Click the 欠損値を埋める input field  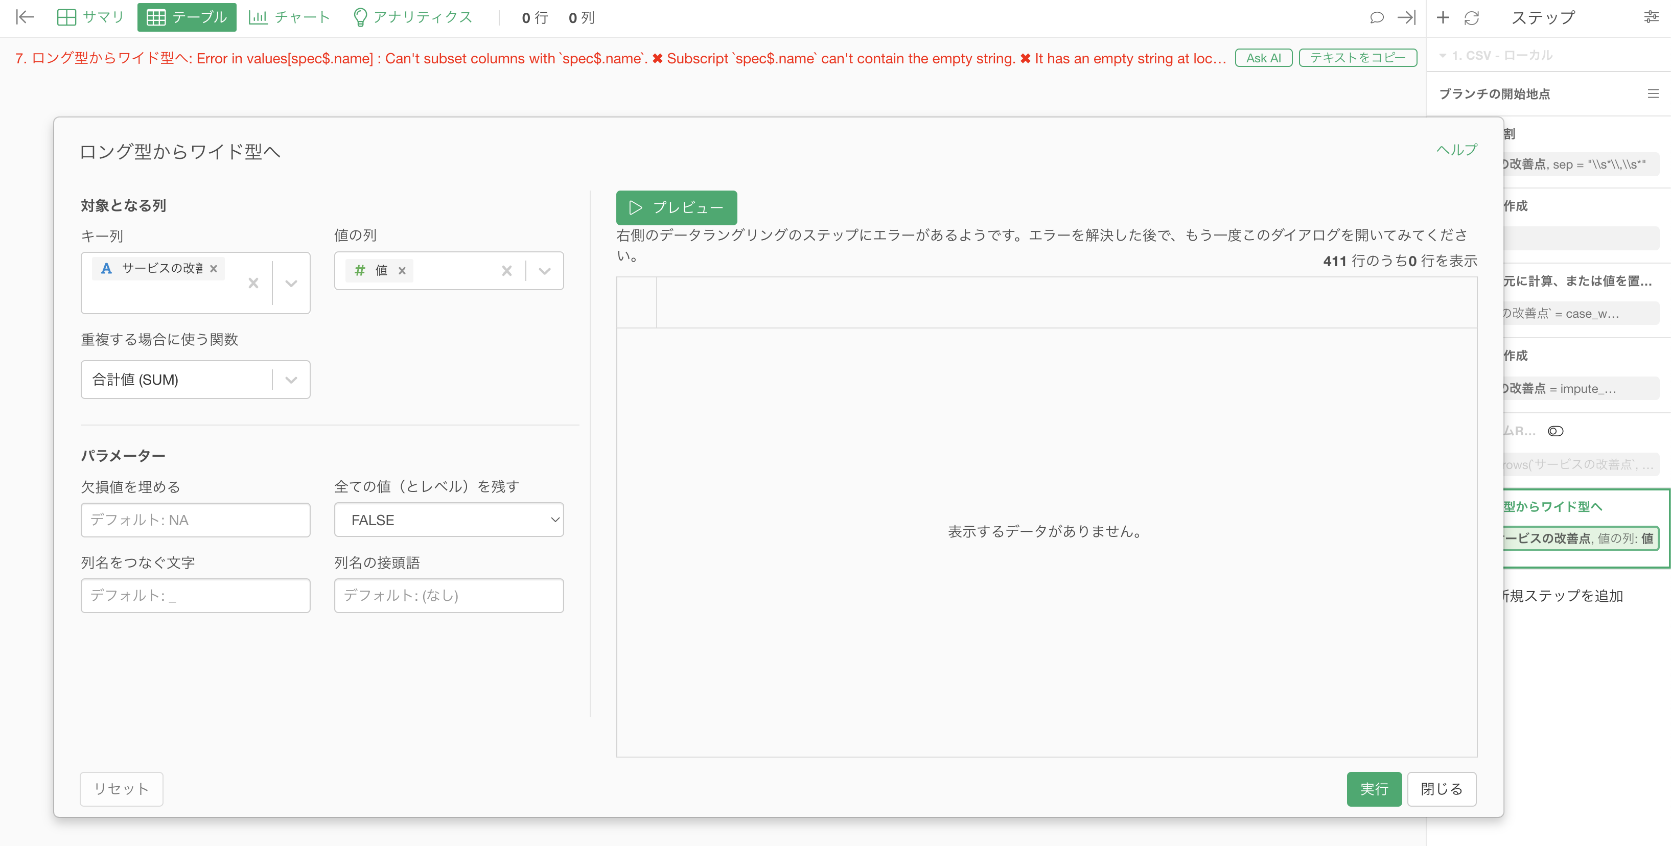tap(195, 520)
